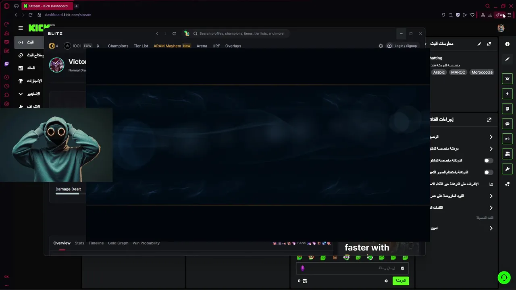The image size is (516, 290).
Task: Go back in the browser
Action: 16,15
